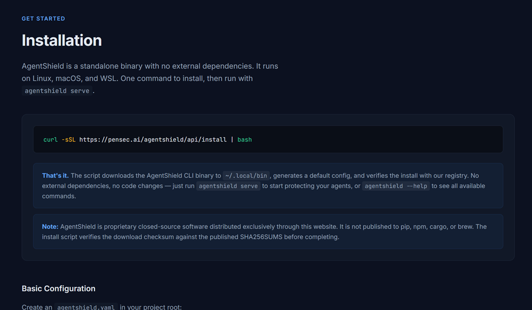Click the '-sSL' flag in the curl command

pos(69,140)
